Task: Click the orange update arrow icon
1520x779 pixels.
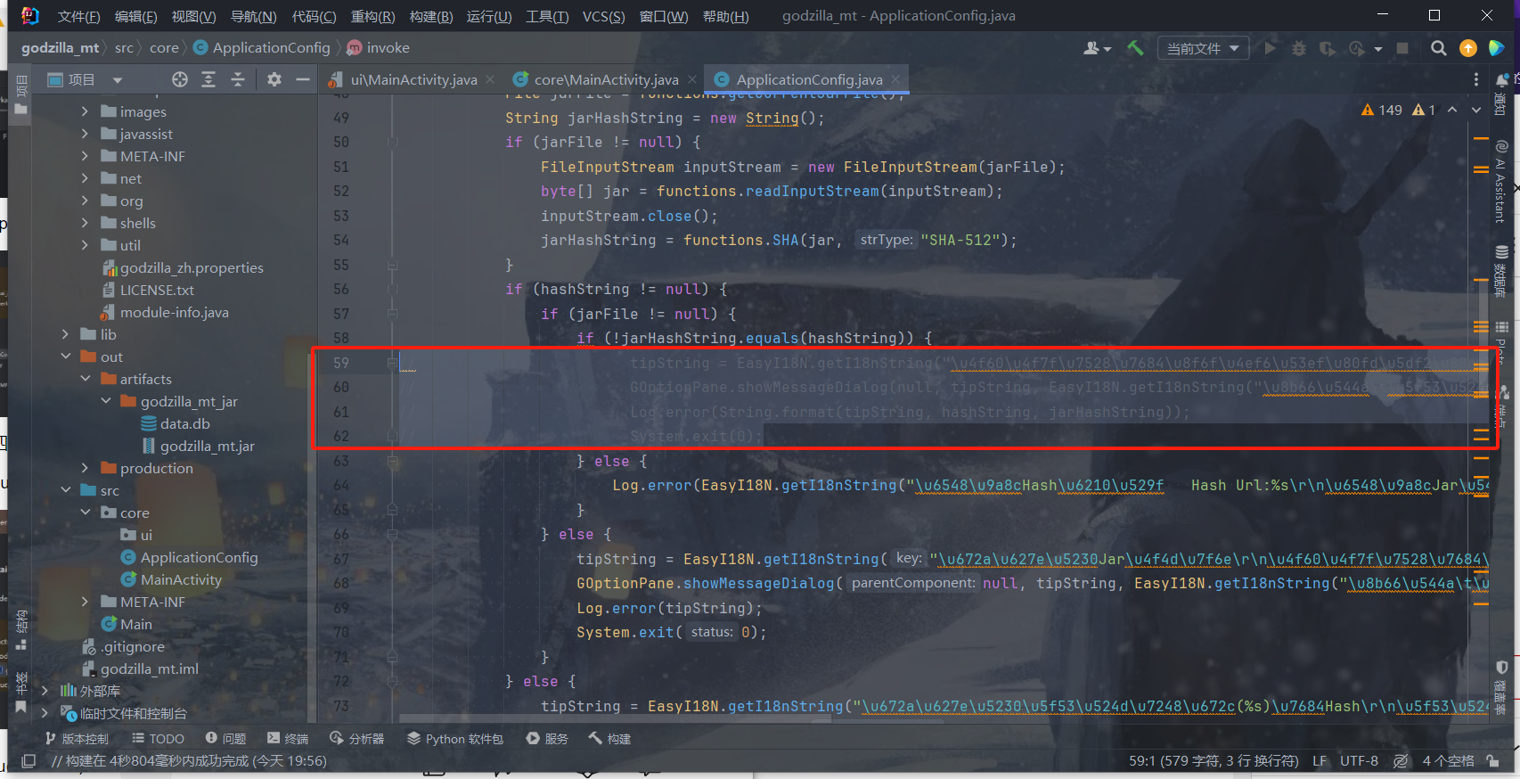Action: pyautogui.click(x=1468, y=48)
